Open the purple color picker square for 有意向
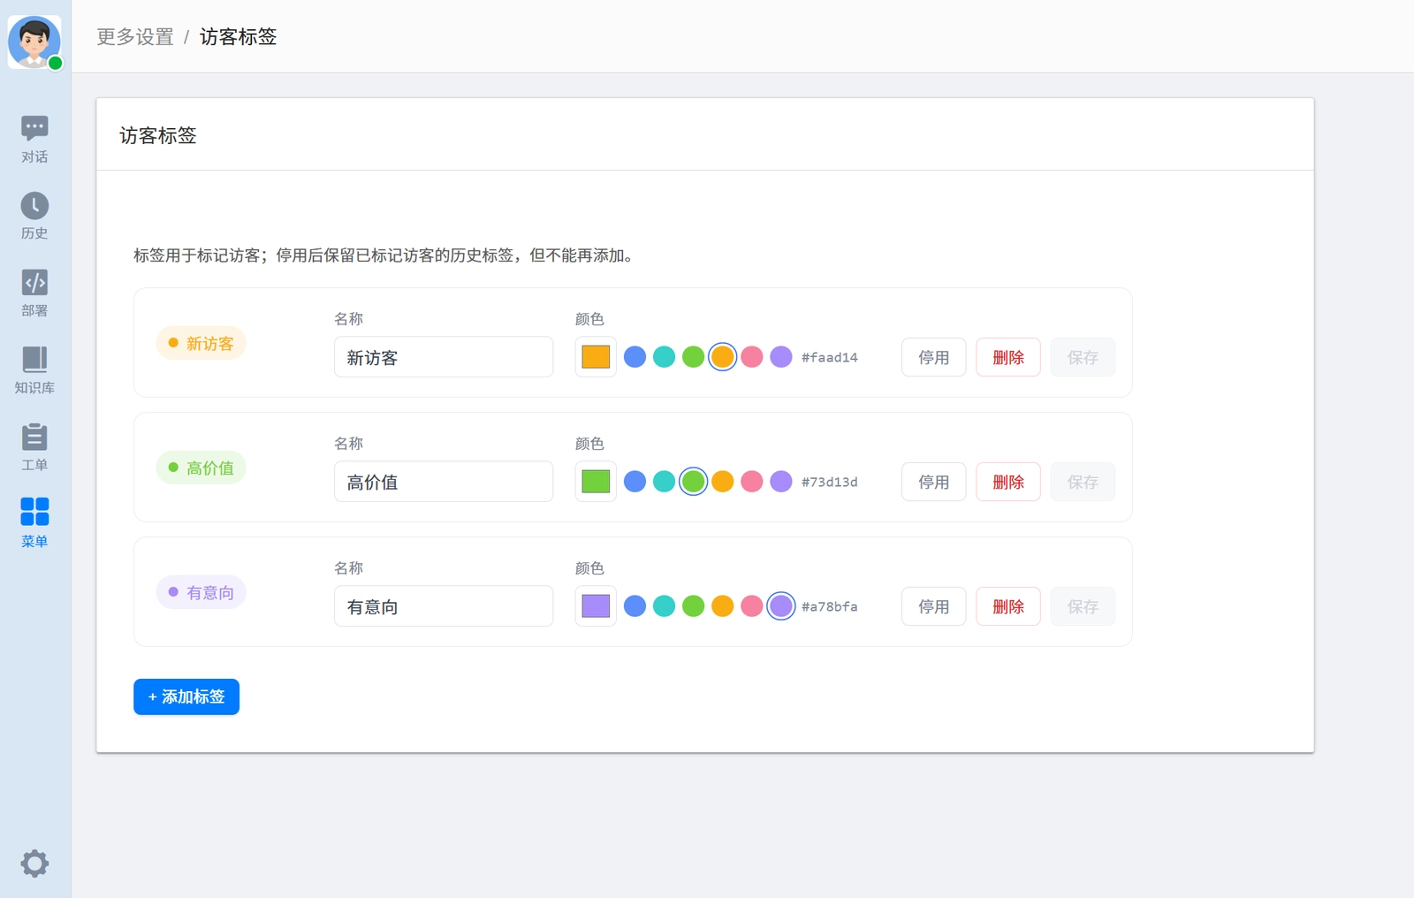This screenshot has width=1414, height=898. pos(596,606)
